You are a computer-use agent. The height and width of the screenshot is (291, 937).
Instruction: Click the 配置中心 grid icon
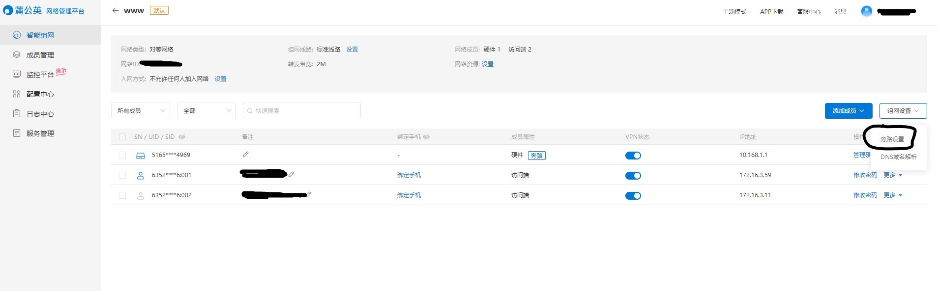coord(17,94)
